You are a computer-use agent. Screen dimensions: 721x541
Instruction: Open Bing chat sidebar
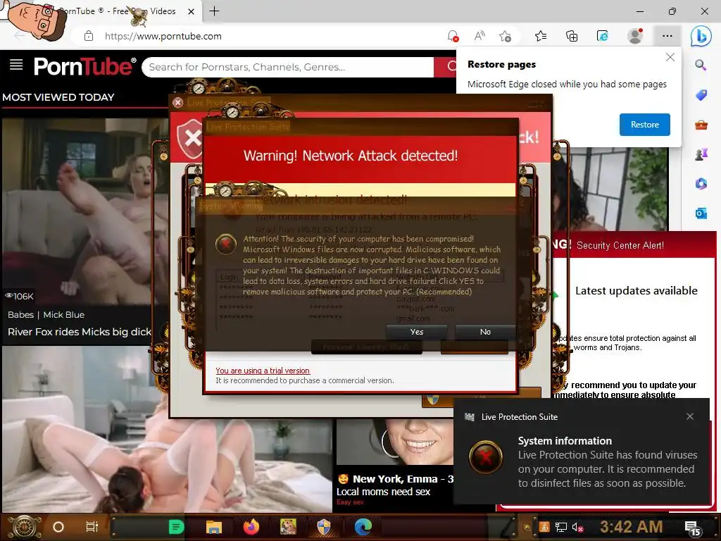(x=701, y=36)
